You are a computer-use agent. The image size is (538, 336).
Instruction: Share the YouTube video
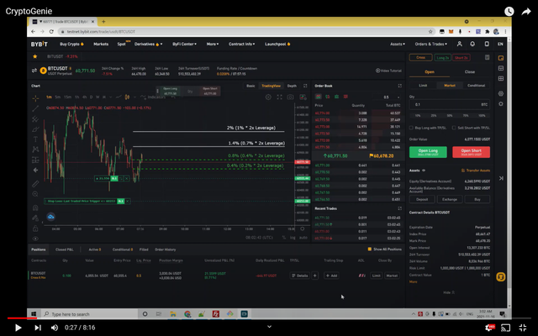pos(526,12)
